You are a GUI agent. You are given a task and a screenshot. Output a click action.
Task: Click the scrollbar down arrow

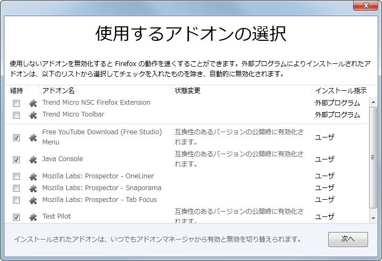click(x=373, y=219)
